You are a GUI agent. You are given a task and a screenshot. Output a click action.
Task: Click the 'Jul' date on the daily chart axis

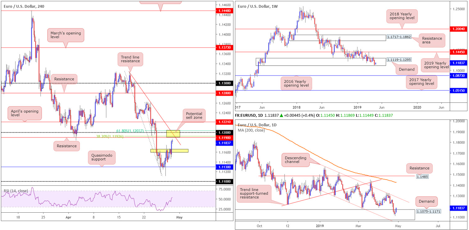click(x=438, y=226)
